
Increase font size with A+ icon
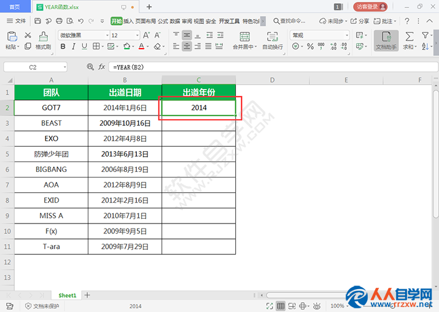[x=146, y=35]
